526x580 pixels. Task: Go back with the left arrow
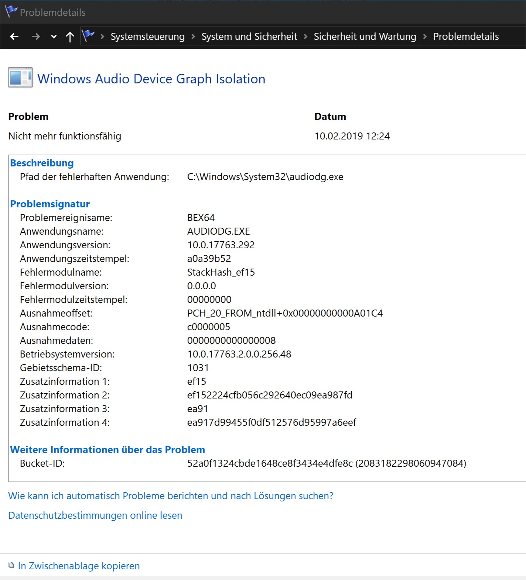14,37
